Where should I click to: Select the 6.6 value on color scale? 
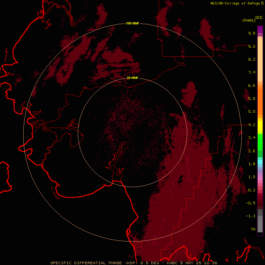[x=252, y=85]
